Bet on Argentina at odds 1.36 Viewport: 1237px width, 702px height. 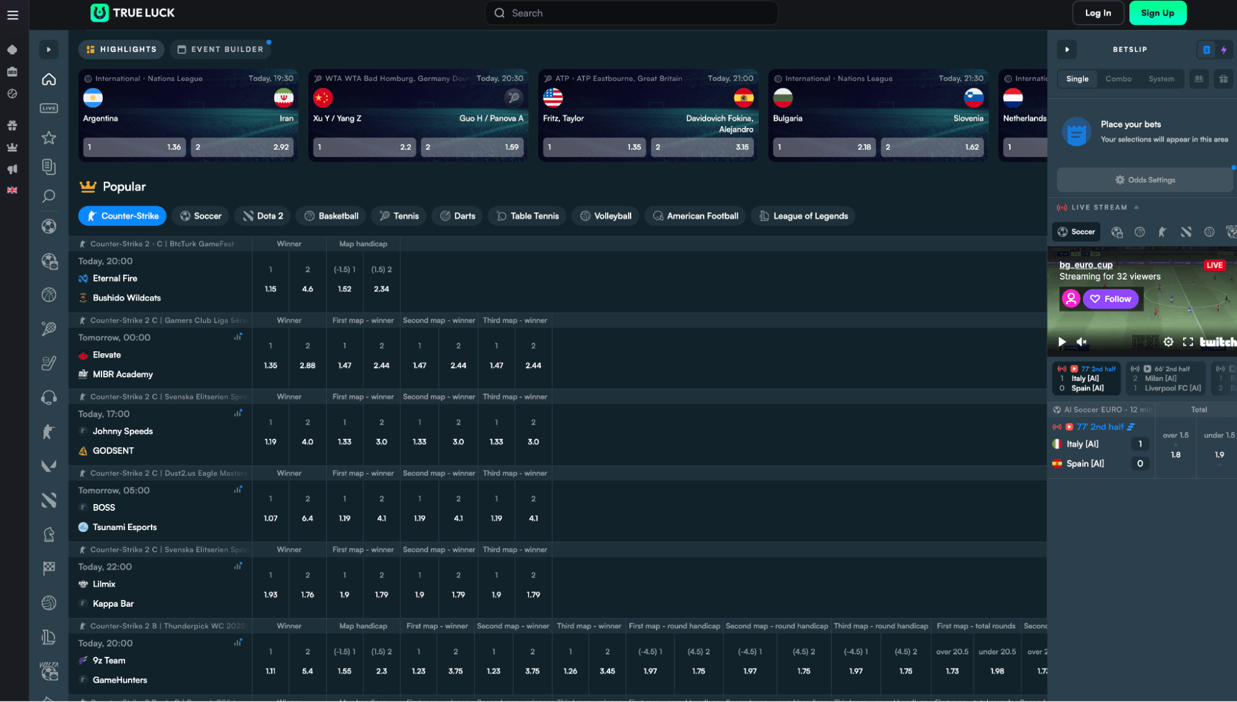click(134, 147)
